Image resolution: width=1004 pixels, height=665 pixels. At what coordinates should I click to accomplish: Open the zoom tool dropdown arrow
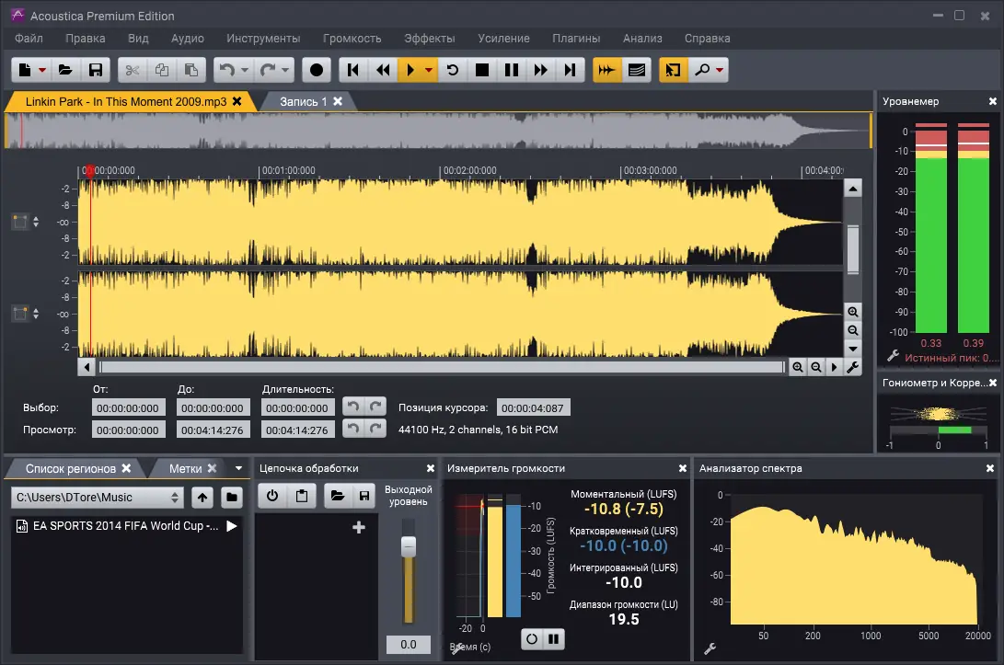click(x=720, y=71)
